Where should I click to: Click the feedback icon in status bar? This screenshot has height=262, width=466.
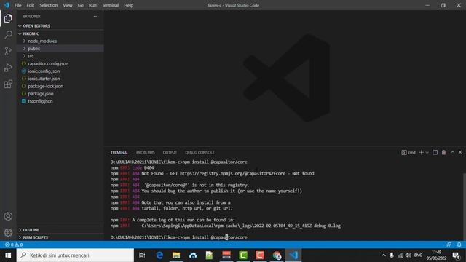(x=449, y=245)
